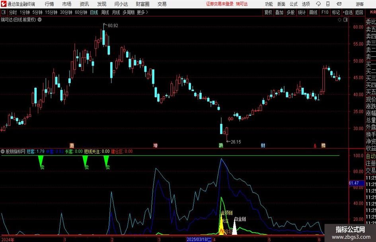Switch to the 15分钟 period tab

[51, 12]
